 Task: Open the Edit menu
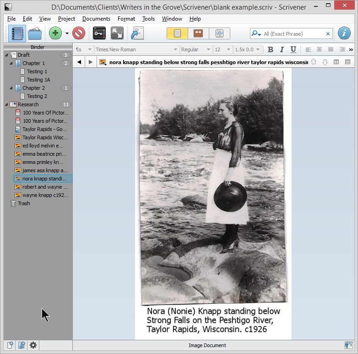tap(27, 19)
